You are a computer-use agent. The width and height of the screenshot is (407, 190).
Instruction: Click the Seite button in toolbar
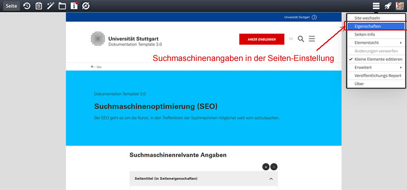pos(11,6)
